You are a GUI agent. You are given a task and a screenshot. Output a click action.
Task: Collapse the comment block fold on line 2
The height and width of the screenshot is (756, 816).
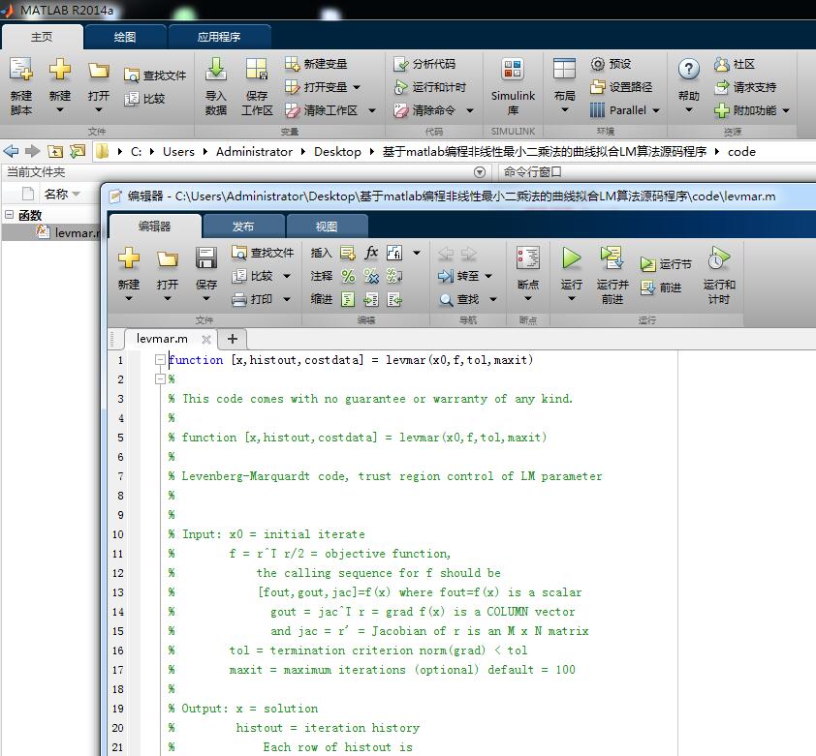click(160, 379)
